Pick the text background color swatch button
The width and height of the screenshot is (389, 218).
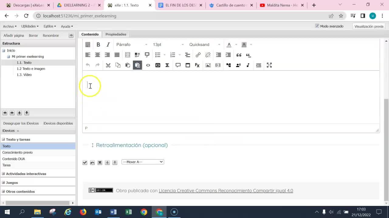click(244, 45)
